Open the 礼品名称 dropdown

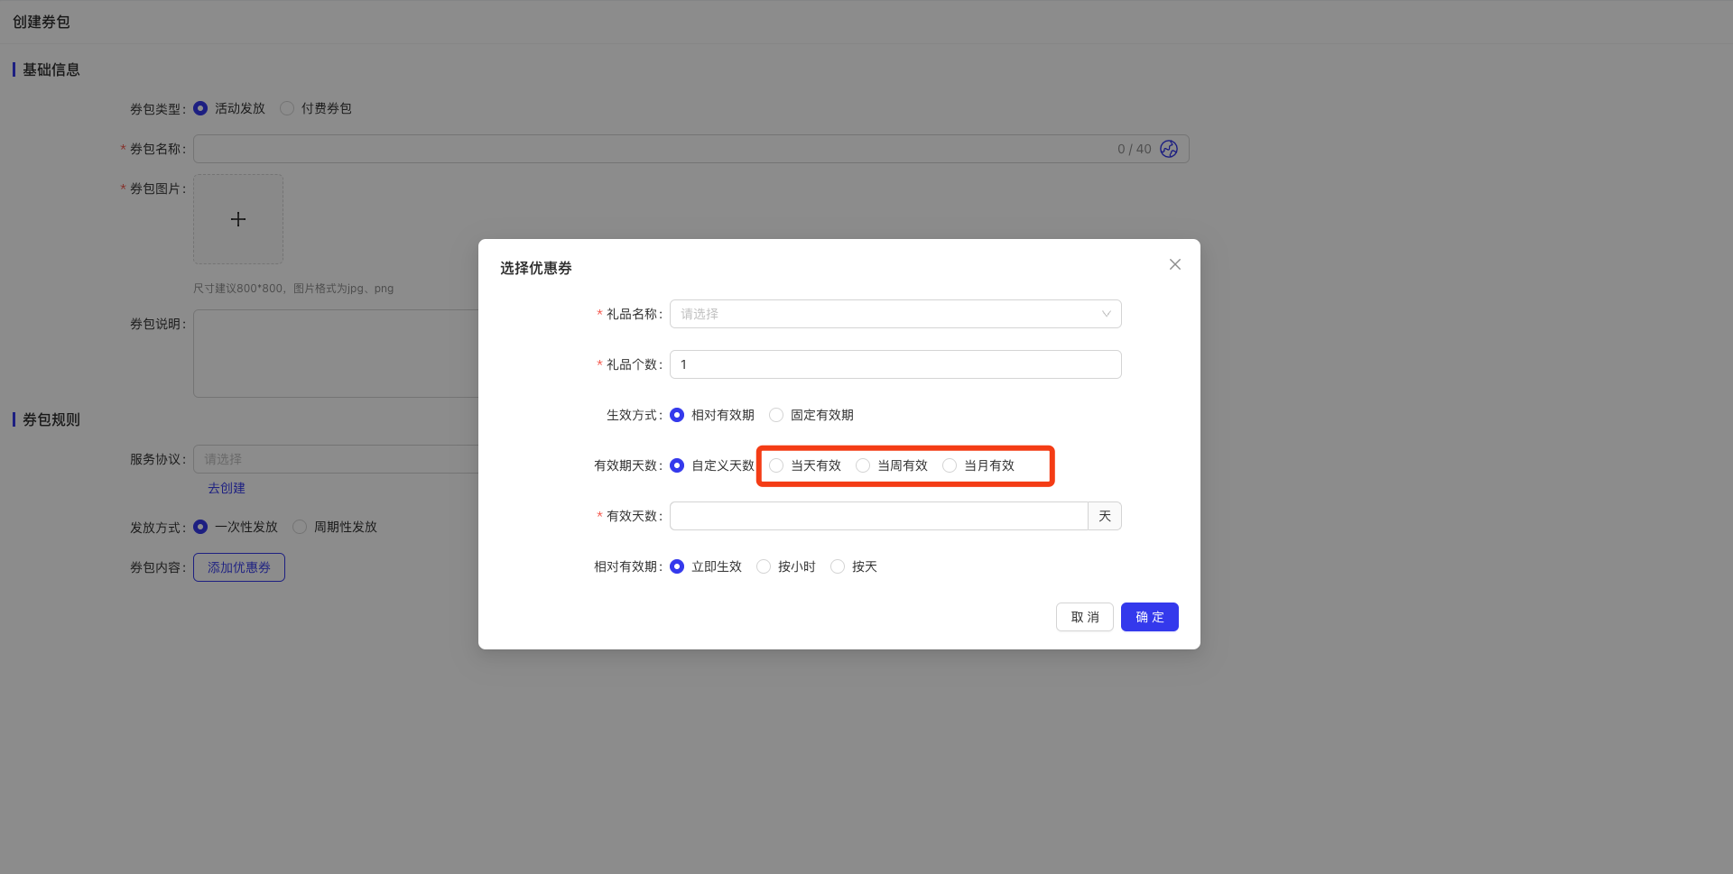point(885,314)
